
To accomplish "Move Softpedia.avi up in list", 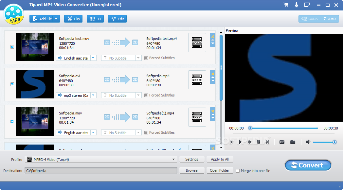I will 213,77.
